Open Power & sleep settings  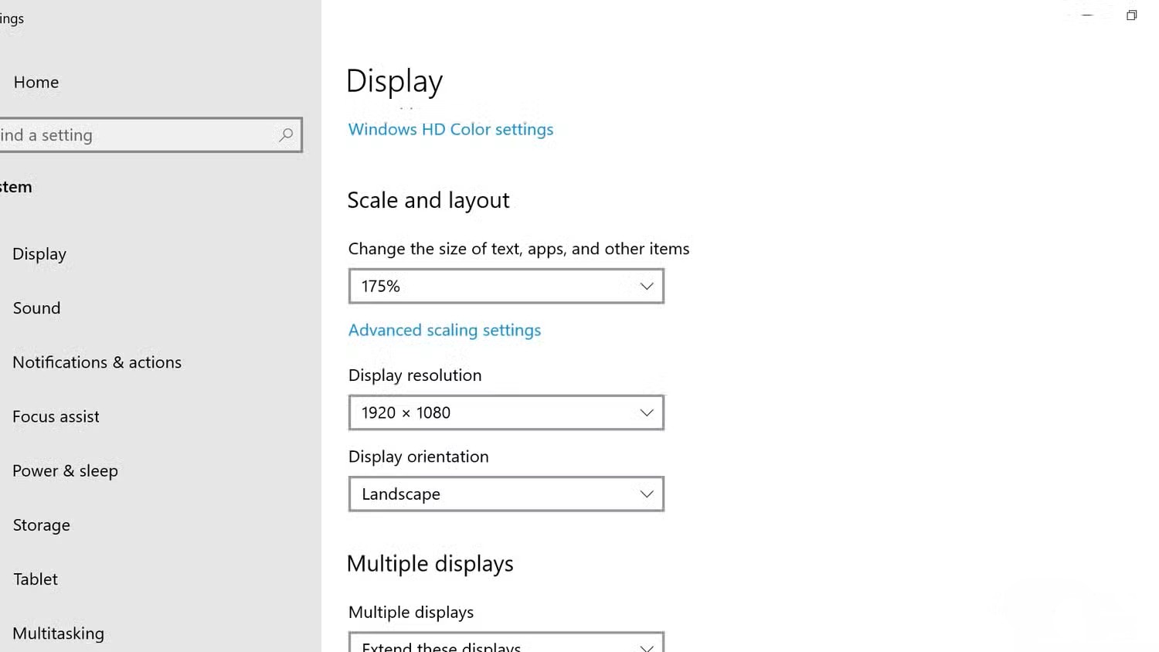pyautogui.click(x=65, y=471)
